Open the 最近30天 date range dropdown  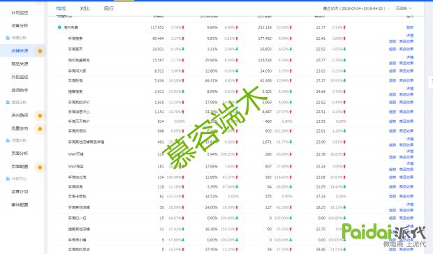(355, 8)
